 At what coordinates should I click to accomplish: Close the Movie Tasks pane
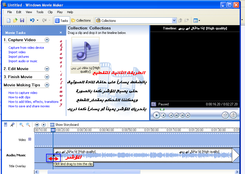(61, 33)
